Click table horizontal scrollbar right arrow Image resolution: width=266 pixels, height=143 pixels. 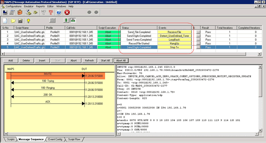click(x=259, y=54)
